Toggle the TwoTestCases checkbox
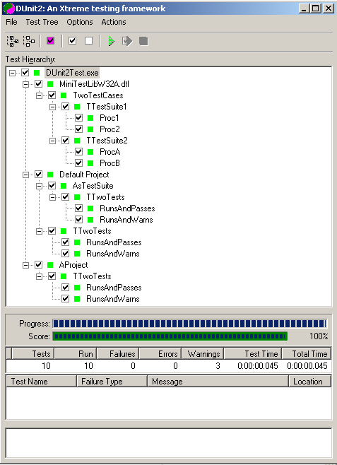The image size is (337, 465). coord(52,95)
